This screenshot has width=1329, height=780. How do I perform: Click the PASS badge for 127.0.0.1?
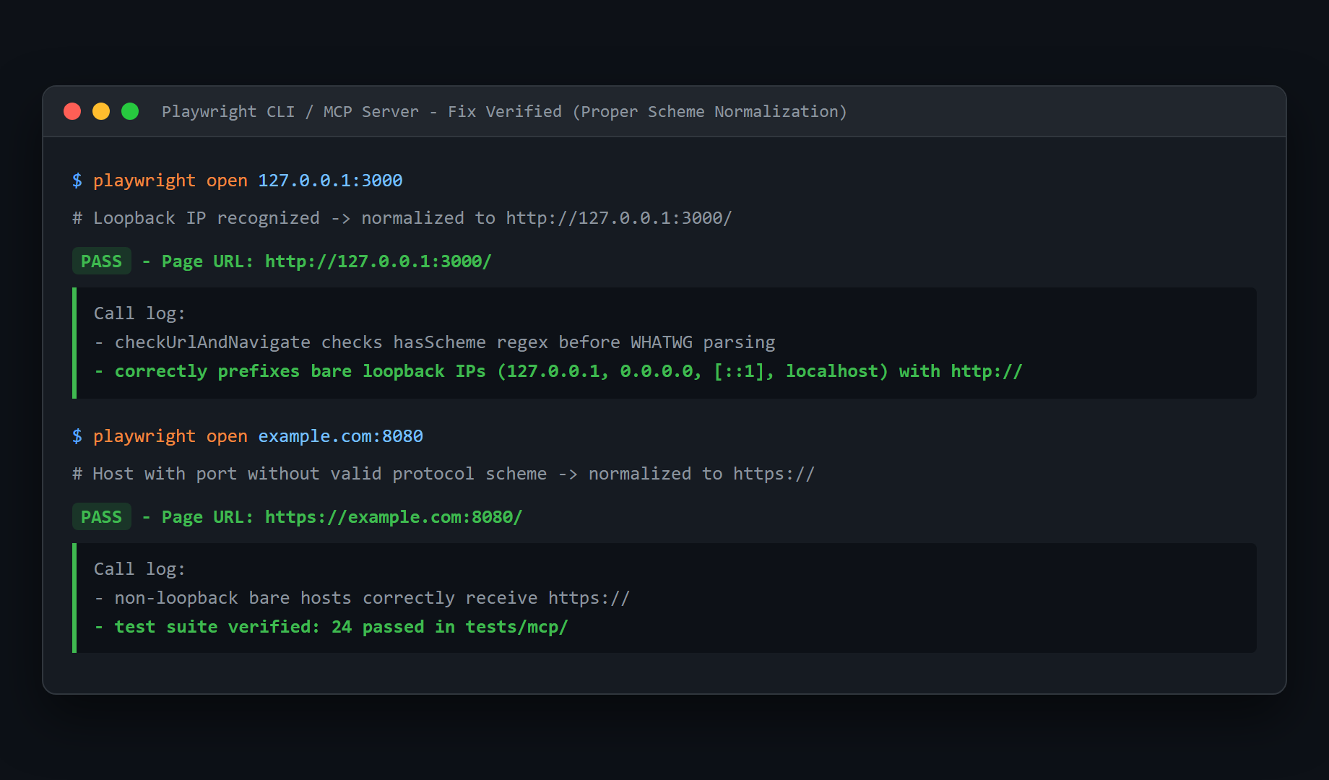point(102,261)
